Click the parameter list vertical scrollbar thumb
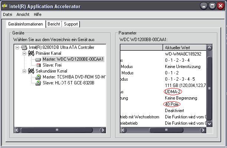The image size is (227, 148). (209, 88)
